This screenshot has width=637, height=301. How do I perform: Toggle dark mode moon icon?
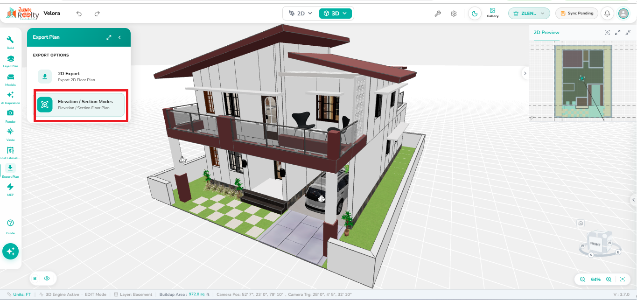(x=475, y=14)
